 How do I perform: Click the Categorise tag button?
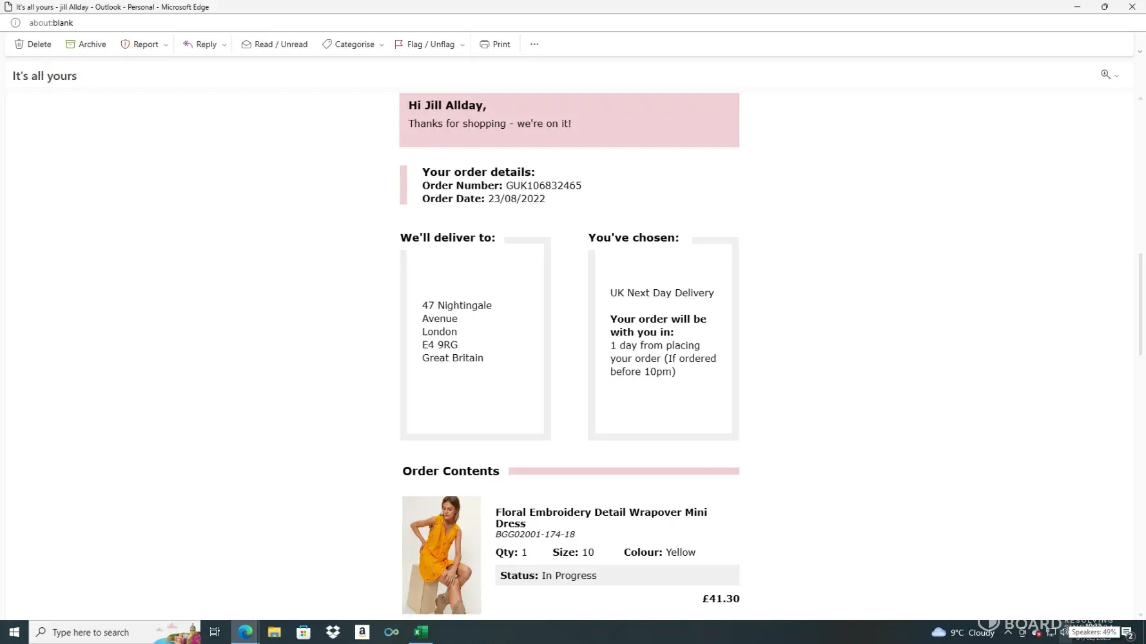(348, 44)
